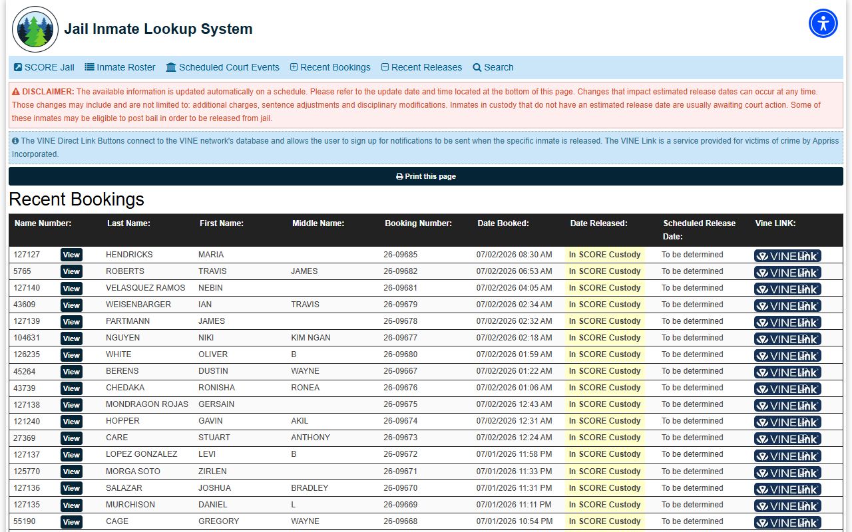Open the VINELink for CHEDAKA

pyautogui.click(x=787, y=388)
